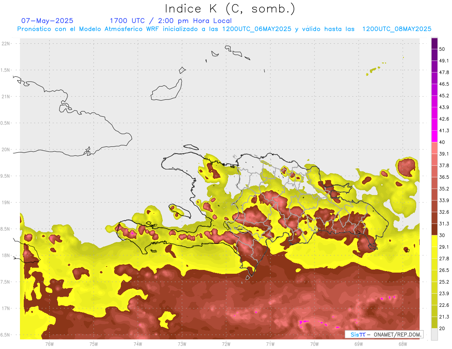Click the '25.2' color bar value
The image size is (452, 349).
click(x=444, y=282)
